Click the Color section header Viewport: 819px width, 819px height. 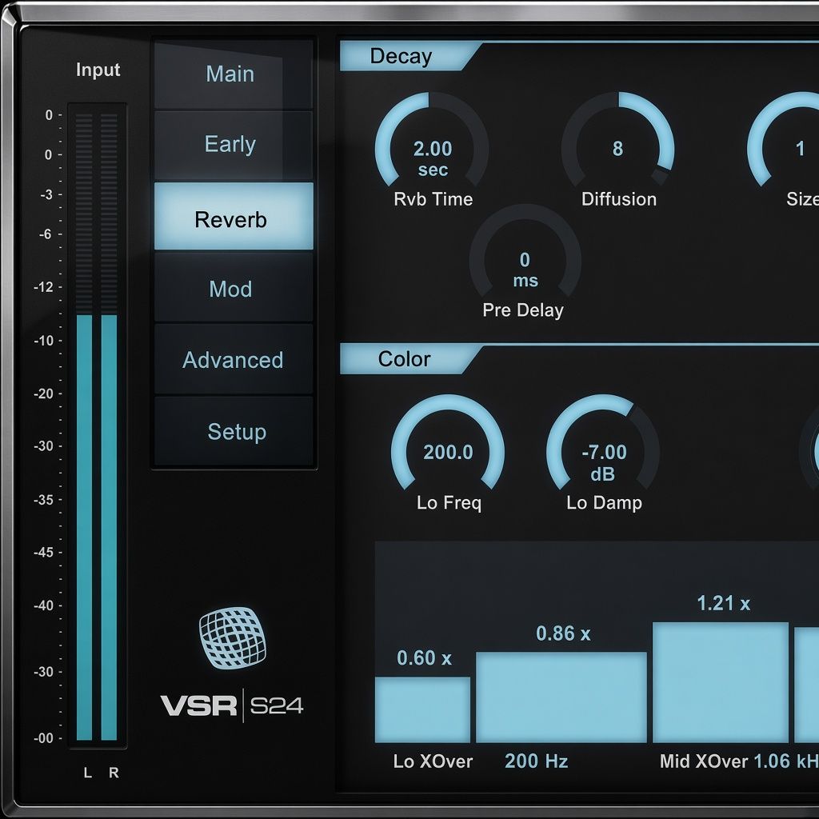[x=410, y=359]
